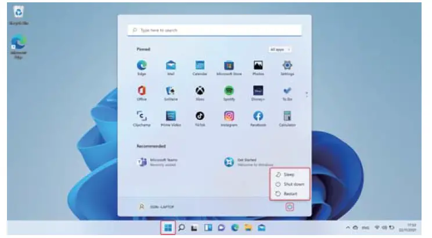The image size is (432, 238).
Task: Choose Sleep from the power menu
Action: (290, 174)
